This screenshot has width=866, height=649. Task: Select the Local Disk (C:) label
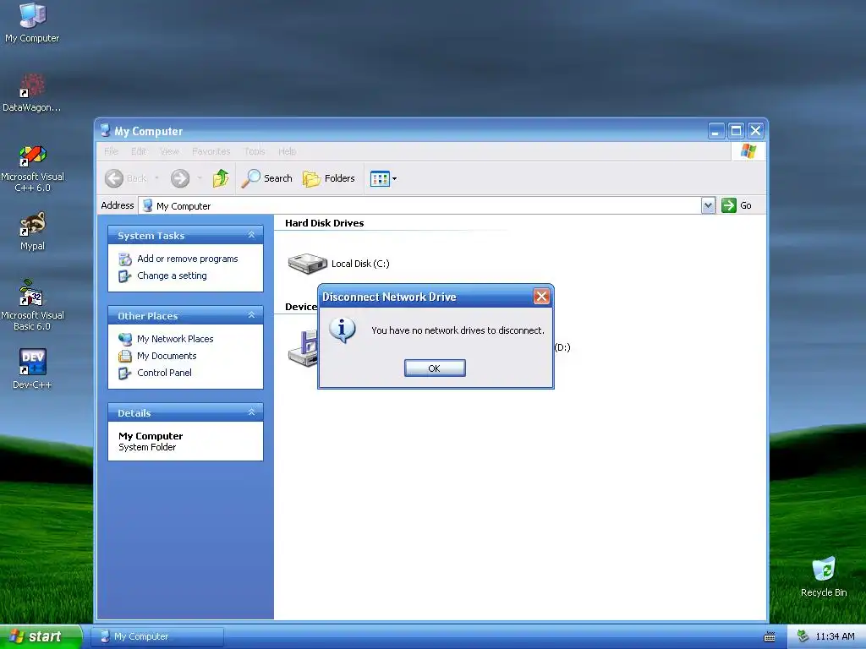pyautogui.click(x=360, y=264)
